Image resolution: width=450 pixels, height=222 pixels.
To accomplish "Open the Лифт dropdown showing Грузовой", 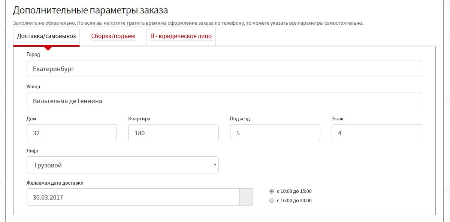I will click(x=123, y=165).
